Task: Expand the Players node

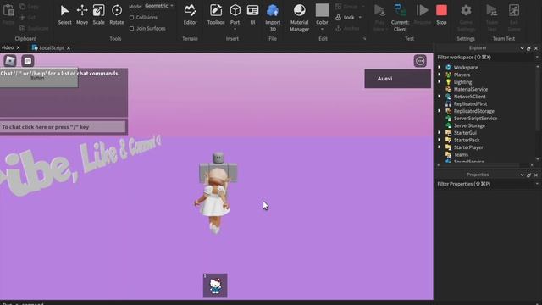Action: [x=440, y=75]
